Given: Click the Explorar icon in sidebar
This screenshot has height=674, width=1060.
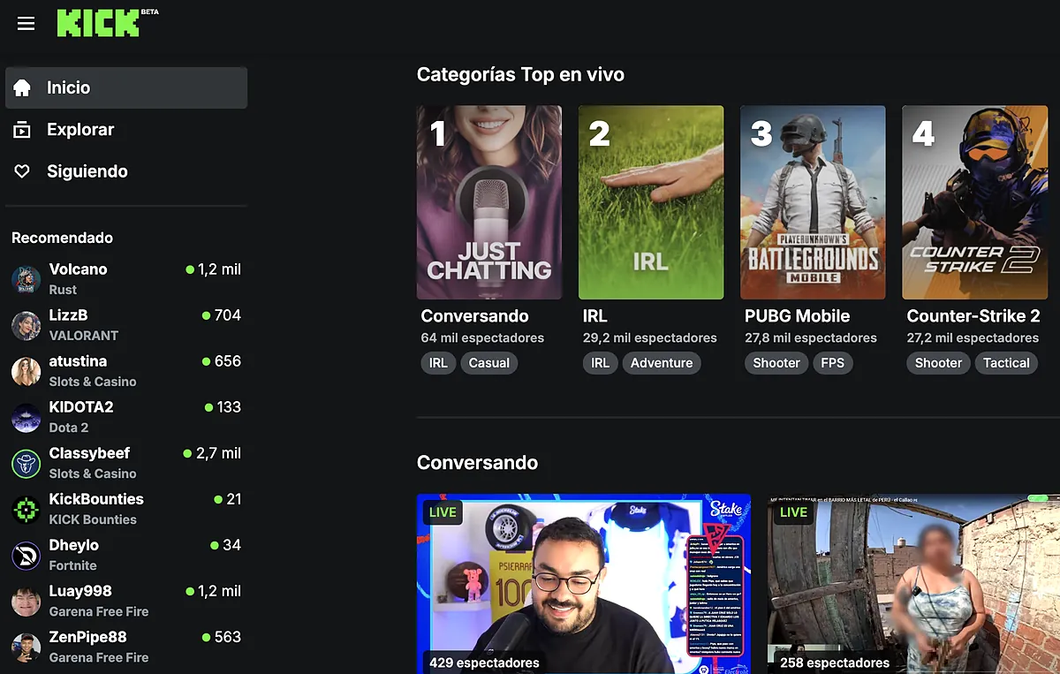Looking at the screenshot, I should (x=22, y=130).
